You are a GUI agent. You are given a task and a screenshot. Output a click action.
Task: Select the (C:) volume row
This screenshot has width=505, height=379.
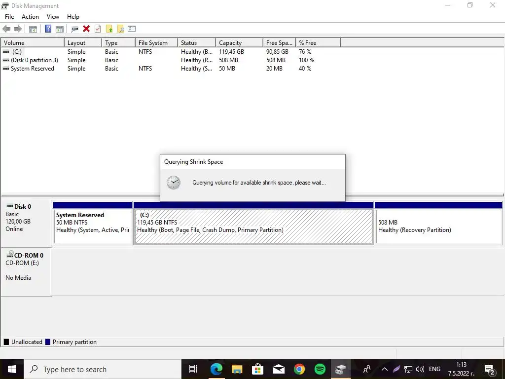click(171, 51)
